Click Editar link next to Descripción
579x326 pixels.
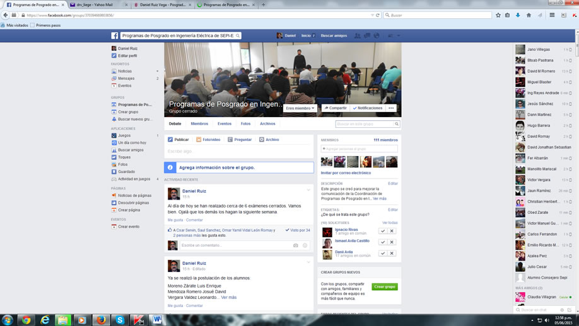(x=393, y=183)
